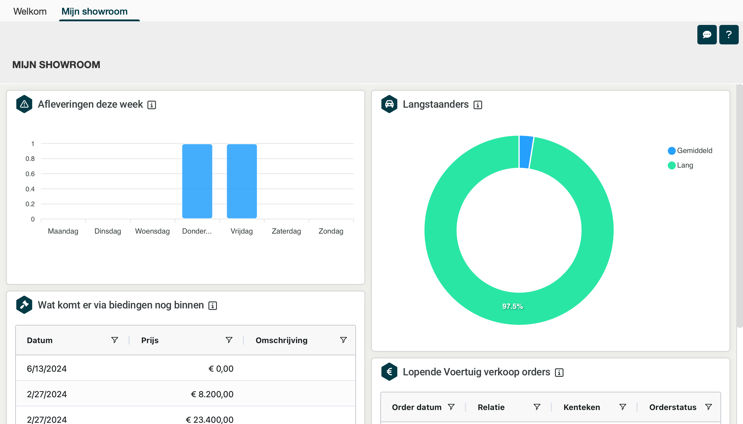Click info icon next to Afleveringen deze week
The image size is (743, 424).
[152, 105]
